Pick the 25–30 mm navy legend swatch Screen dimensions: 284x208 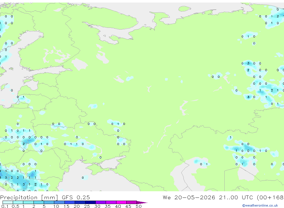90,202
